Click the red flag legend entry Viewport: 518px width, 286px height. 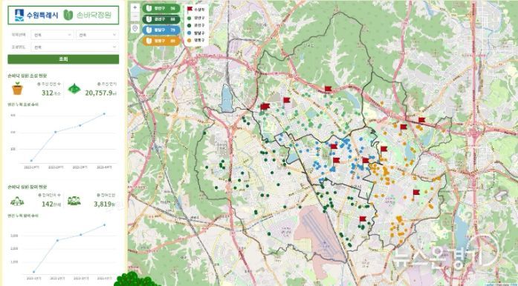[195, 10]
